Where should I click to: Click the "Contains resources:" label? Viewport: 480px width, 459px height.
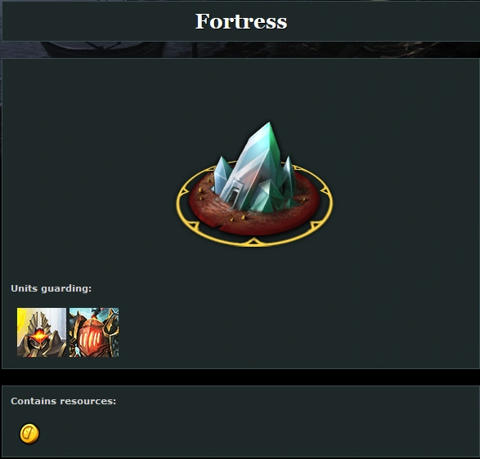click(63, 401)
